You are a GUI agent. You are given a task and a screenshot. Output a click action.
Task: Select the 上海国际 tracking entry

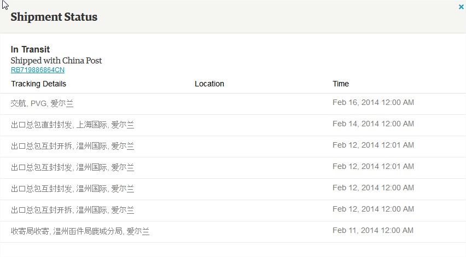[73, 125]
